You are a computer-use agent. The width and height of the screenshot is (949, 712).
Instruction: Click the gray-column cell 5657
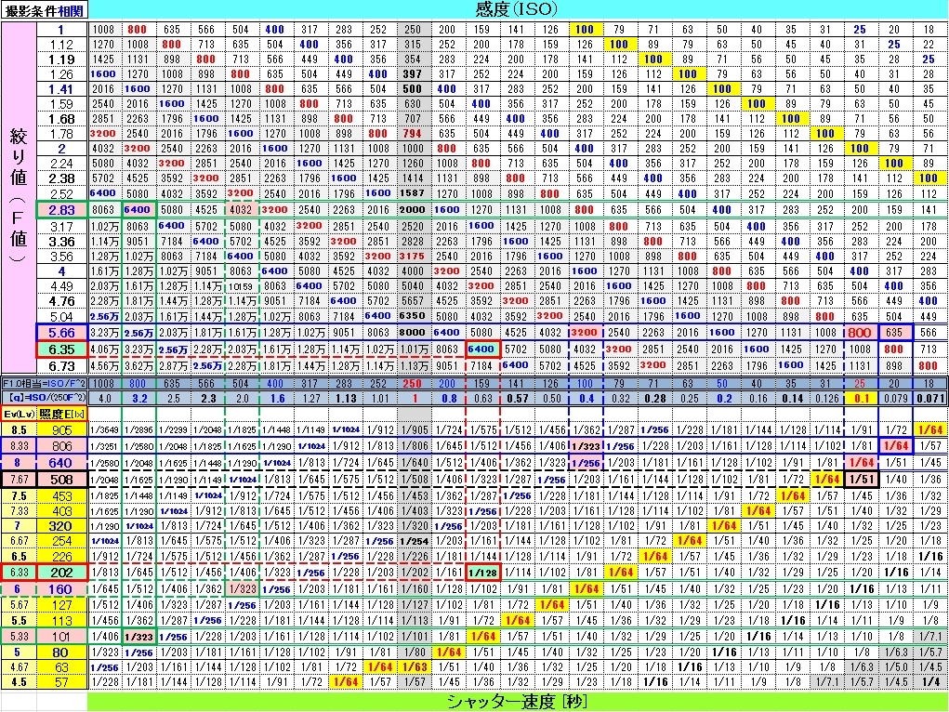tap(413, 301)
